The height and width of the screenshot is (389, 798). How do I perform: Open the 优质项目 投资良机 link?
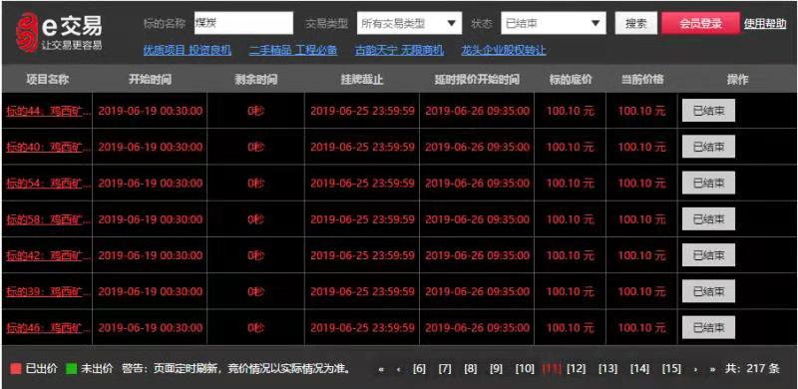(x=188, y=50)
